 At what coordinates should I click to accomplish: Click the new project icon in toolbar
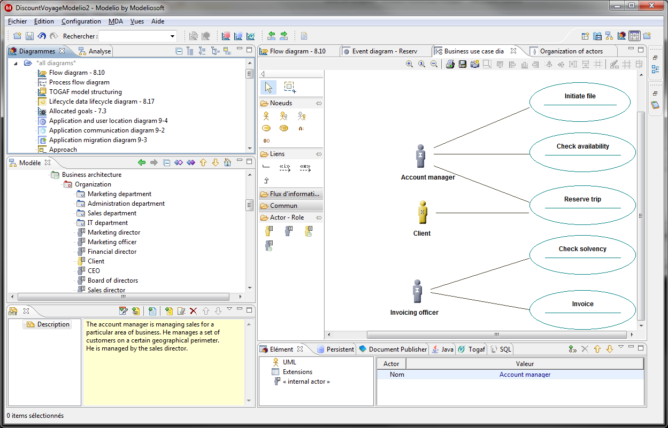point(17,36)
